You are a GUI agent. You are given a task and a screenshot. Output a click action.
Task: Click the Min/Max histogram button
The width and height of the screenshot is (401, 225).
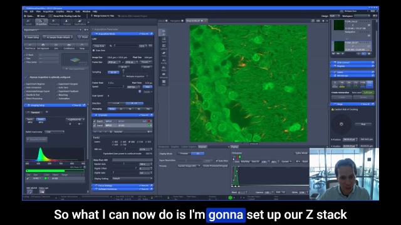[245, 162]
